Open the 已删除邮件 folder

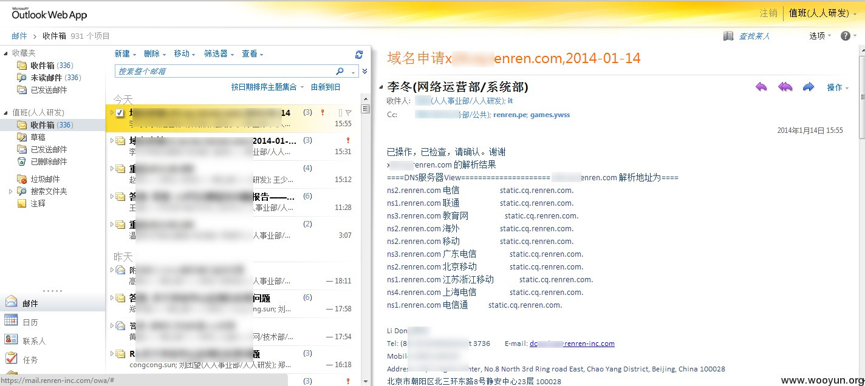[x=49, y=161]
